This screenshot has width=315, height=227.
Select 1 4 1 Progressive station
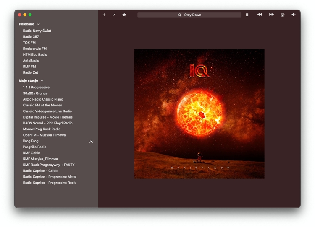(x=36, y=88)
